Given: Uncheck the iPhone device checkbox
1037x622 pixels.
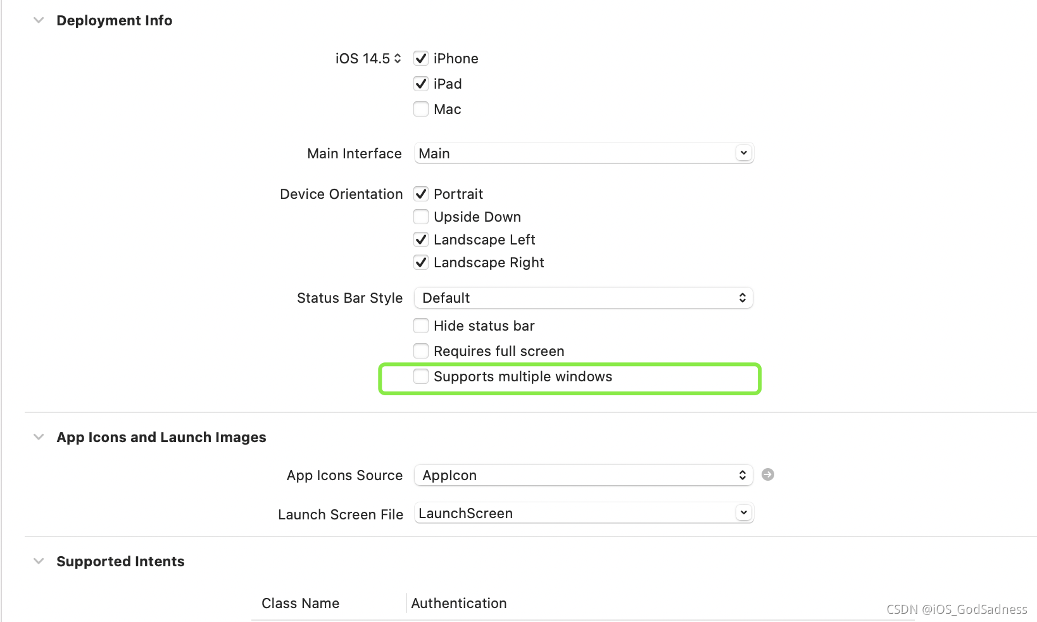Looking at the screenshot, I should 421,58.
